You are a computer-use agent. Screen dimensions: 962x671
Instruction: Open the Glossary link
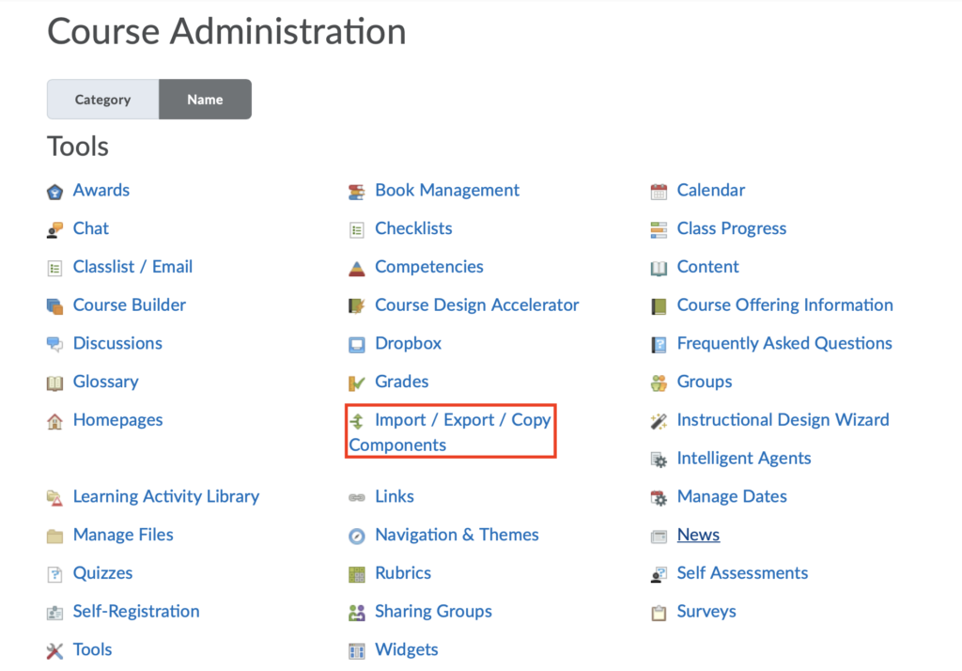105,382
